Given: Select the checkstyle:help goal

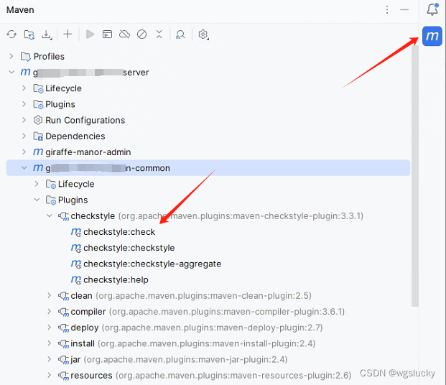Looking at the screenshot, I should pos(116,279).
